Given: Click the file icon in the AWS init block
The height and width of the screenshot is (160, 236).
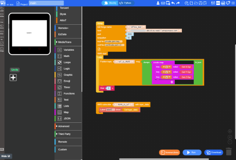Looking at the screenshot, I should click(x=99, y=49).
